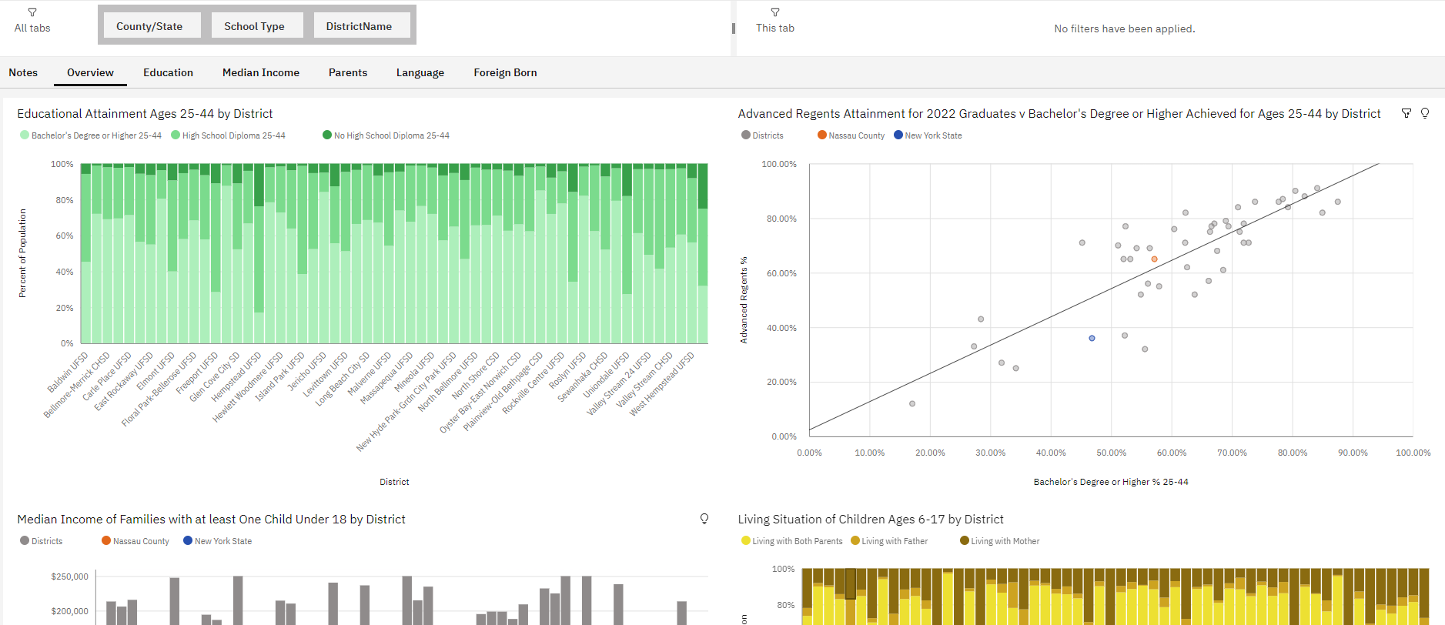Click the blue New York State scatter point
Screen dimensions: 1445x625
click(1092, 338)
